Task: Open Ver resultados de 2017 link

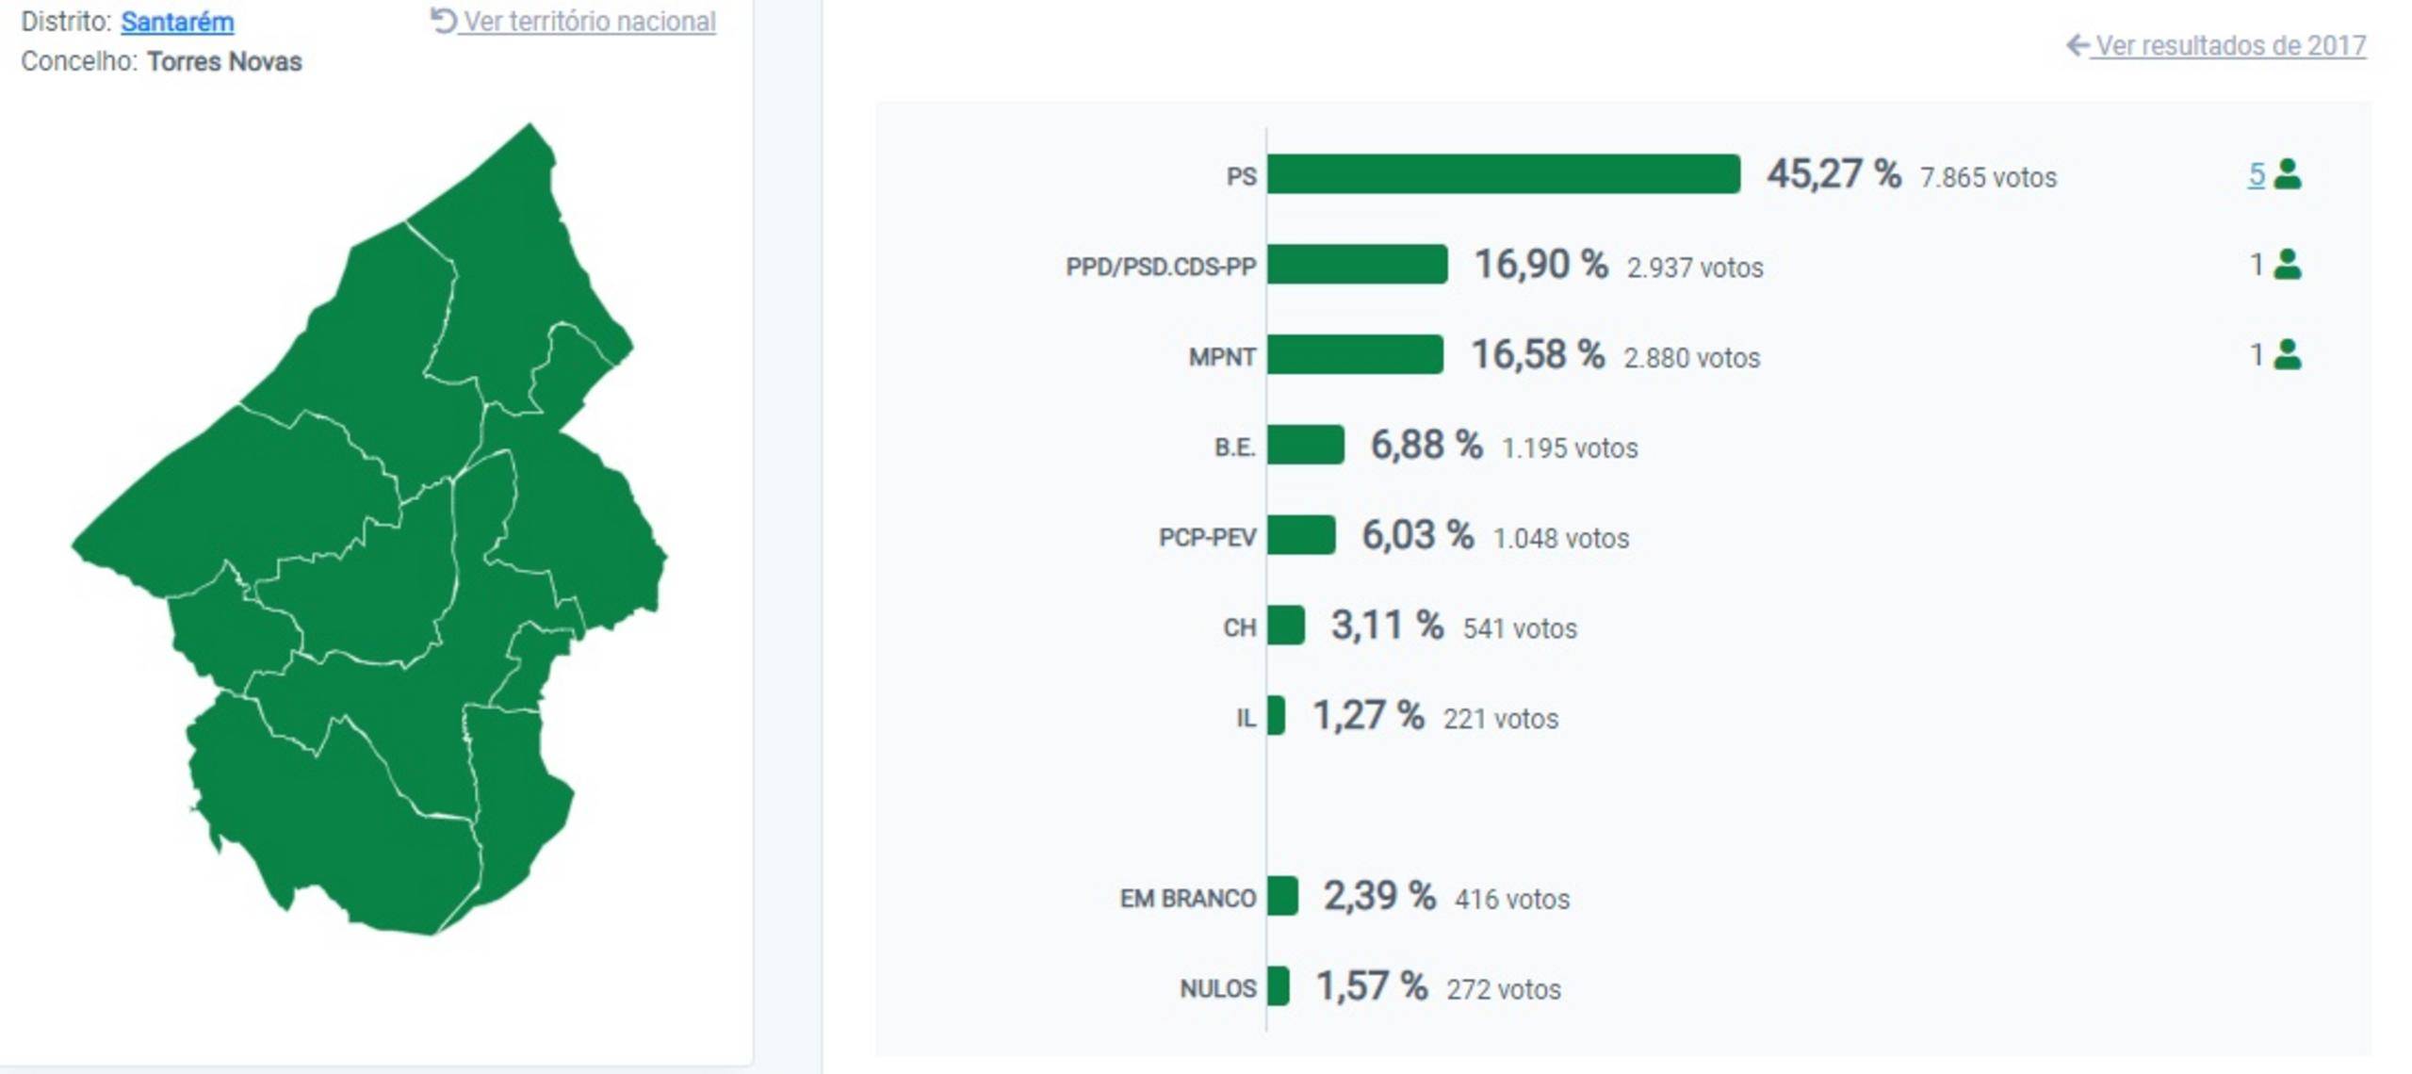Action: (x=2230, y=45)
